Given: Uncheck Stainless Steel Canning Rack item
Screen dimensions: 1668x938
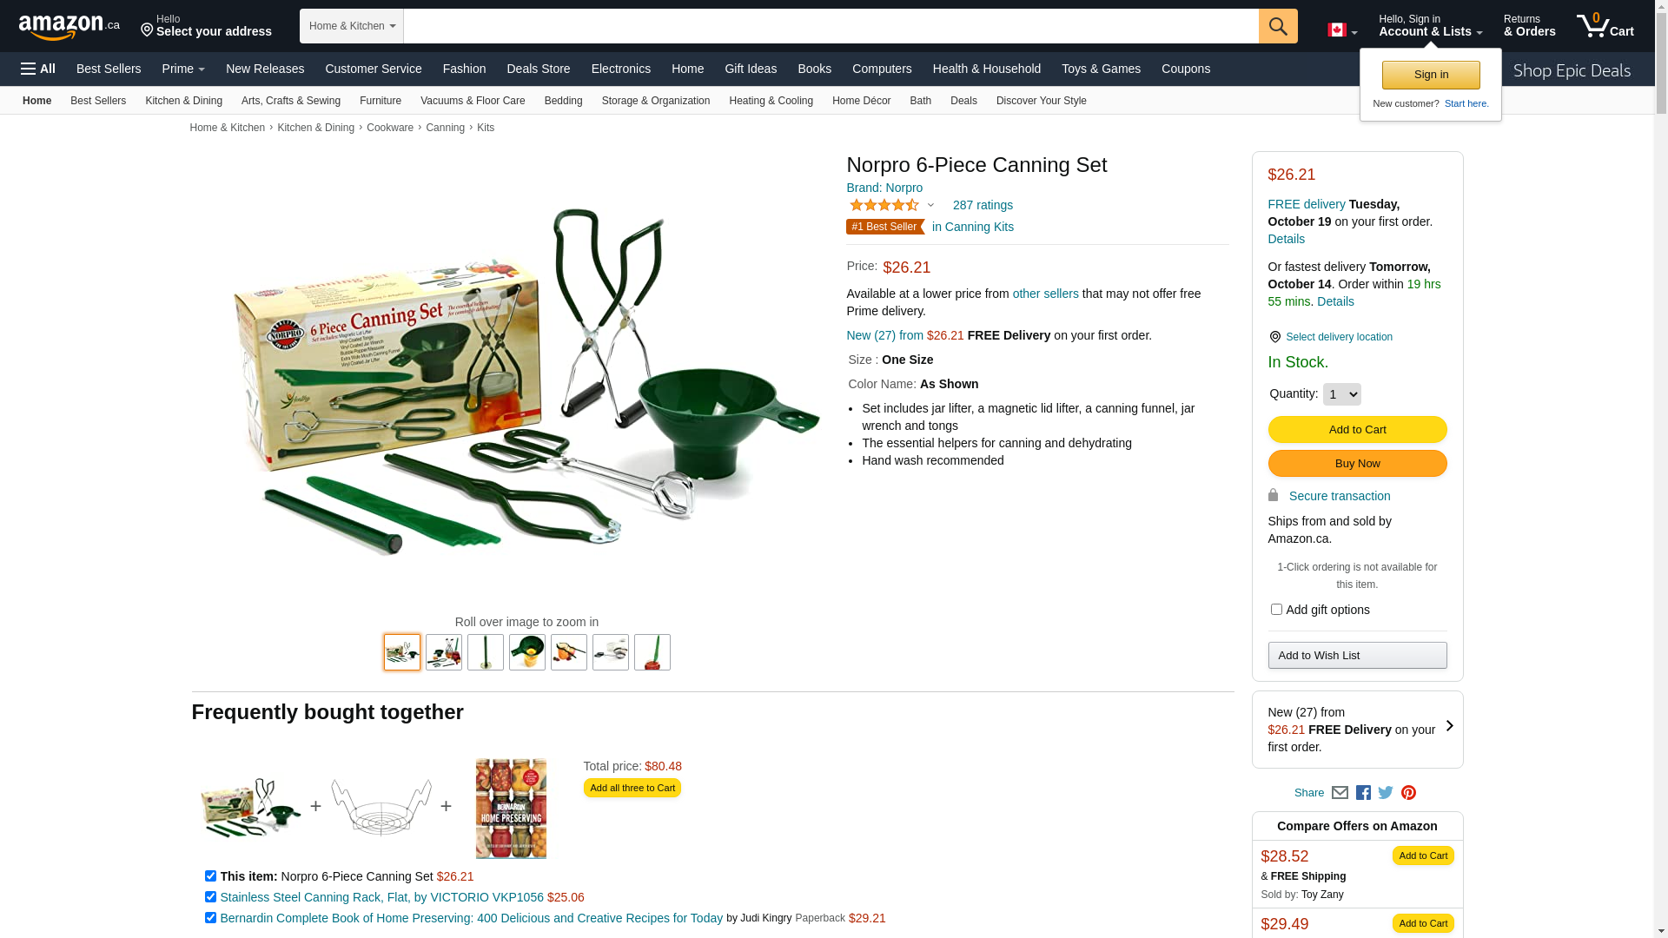Looking at the screenshot, I should 210,897.
